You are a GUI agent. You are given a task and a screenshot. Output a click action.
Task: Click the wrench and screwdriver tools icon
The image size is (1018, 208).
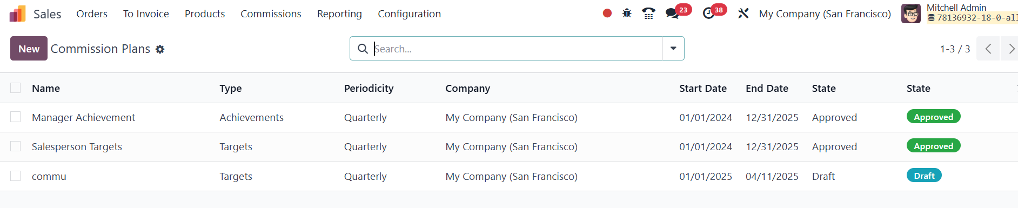[x=744, y=14]
